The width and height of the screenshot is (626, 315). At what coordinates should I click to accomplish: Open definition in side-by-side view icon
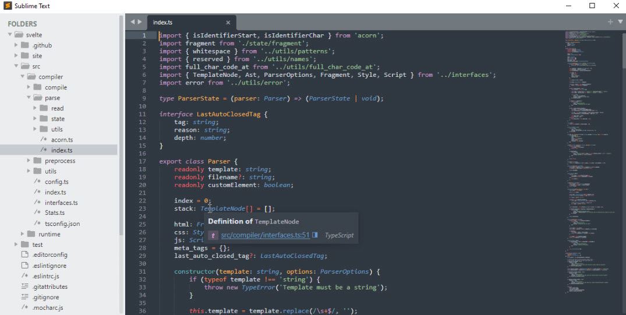pos(315,235)
